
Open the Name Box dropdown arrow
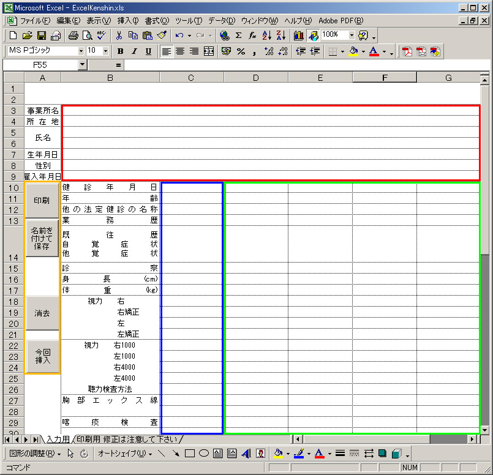(x=83, y=64)
